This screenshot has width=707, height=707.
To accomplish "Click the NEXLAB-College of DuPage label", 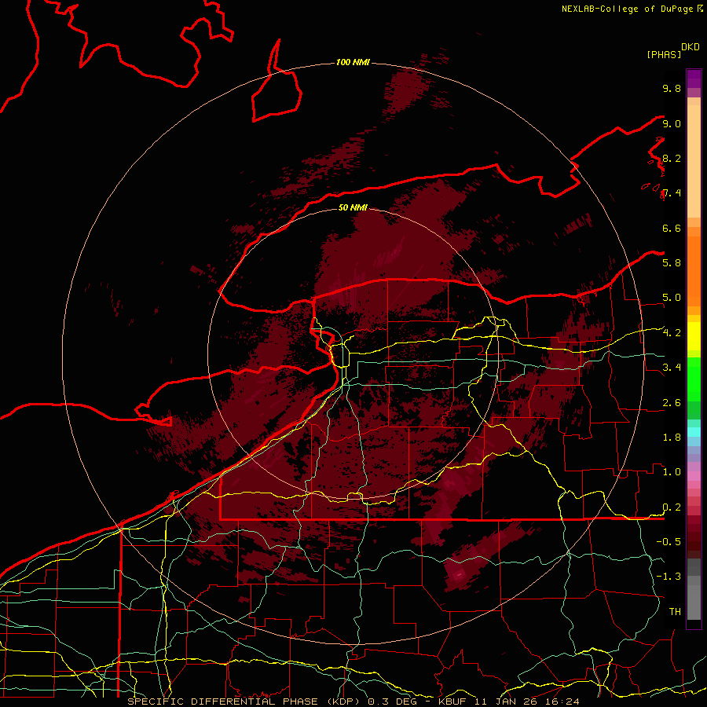I will click(628, 9).
